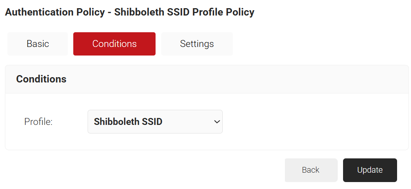This screenshot has width=411, height=189.
Task: Select the red Conditions tab
Action: (114, 44)
